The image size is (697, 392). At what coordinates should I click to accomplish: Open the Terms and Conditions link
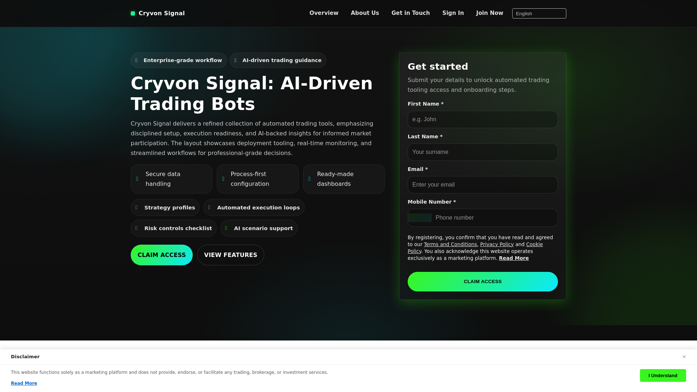[x=451, y=244]
